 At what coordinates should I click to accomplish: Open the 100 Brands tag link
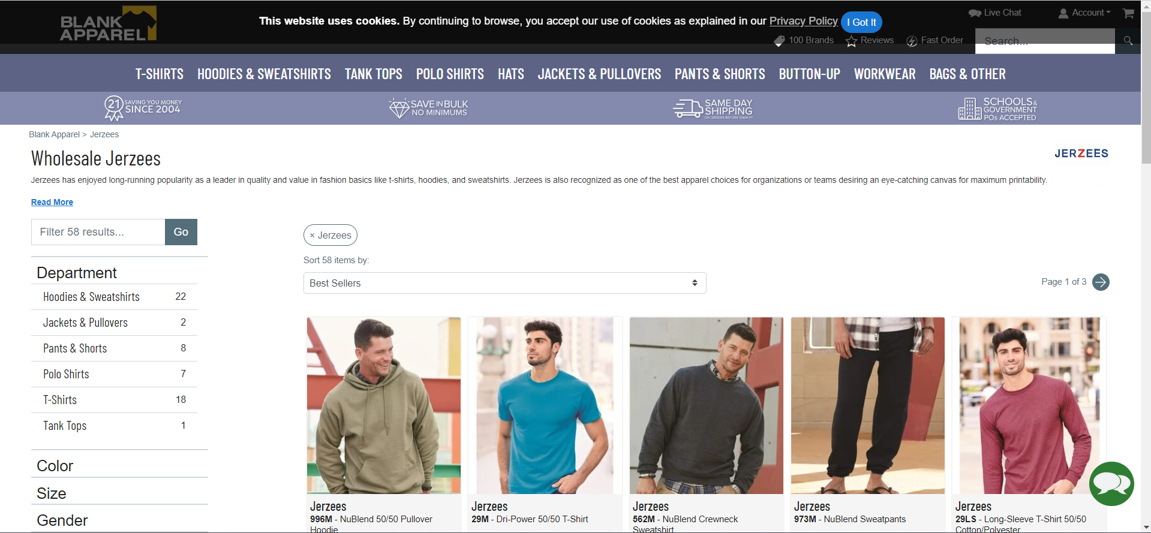coord(804,40)
